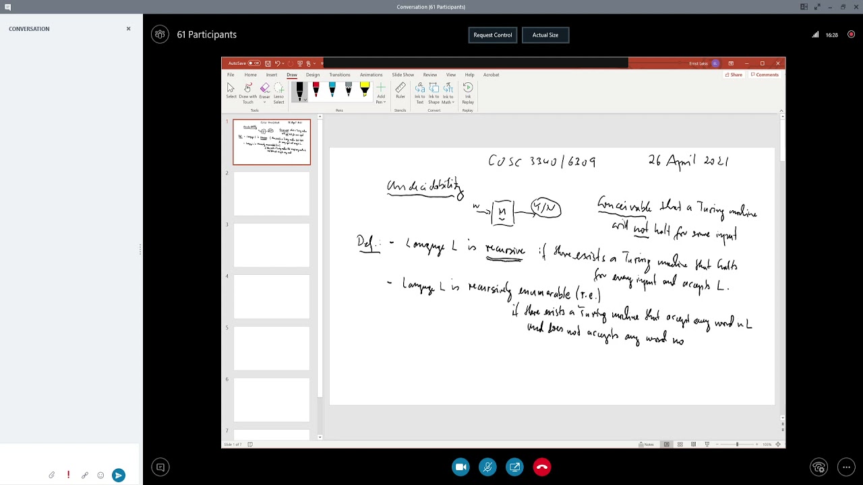
Task: Toggle the video camera button
Action: coord(461,467)
